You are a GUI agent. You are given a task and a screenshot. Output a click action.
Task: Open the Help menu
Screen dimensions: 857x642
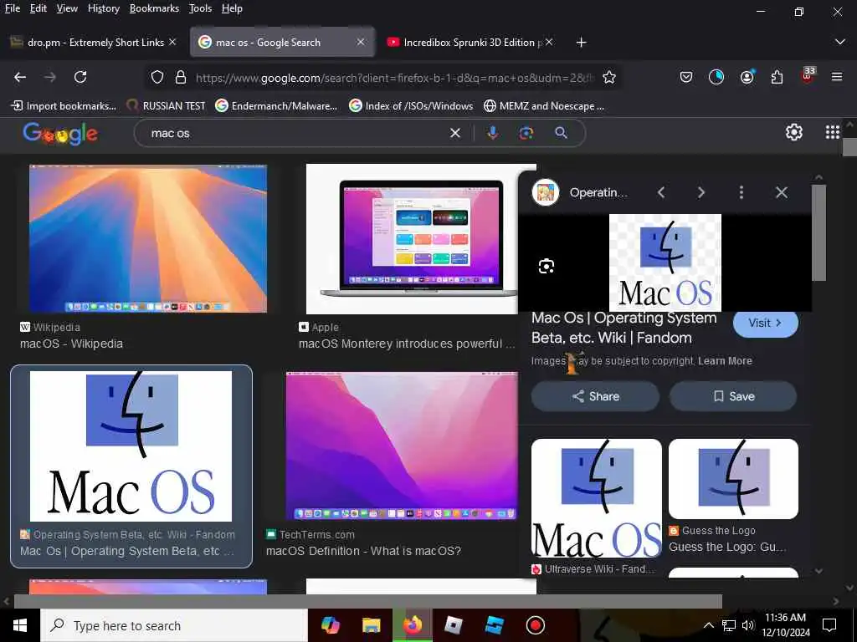click(233, 8)
